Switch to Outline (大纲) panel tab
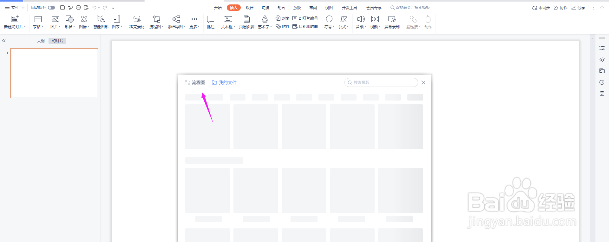This screenshot has width=609, height=242. (41, 41)
